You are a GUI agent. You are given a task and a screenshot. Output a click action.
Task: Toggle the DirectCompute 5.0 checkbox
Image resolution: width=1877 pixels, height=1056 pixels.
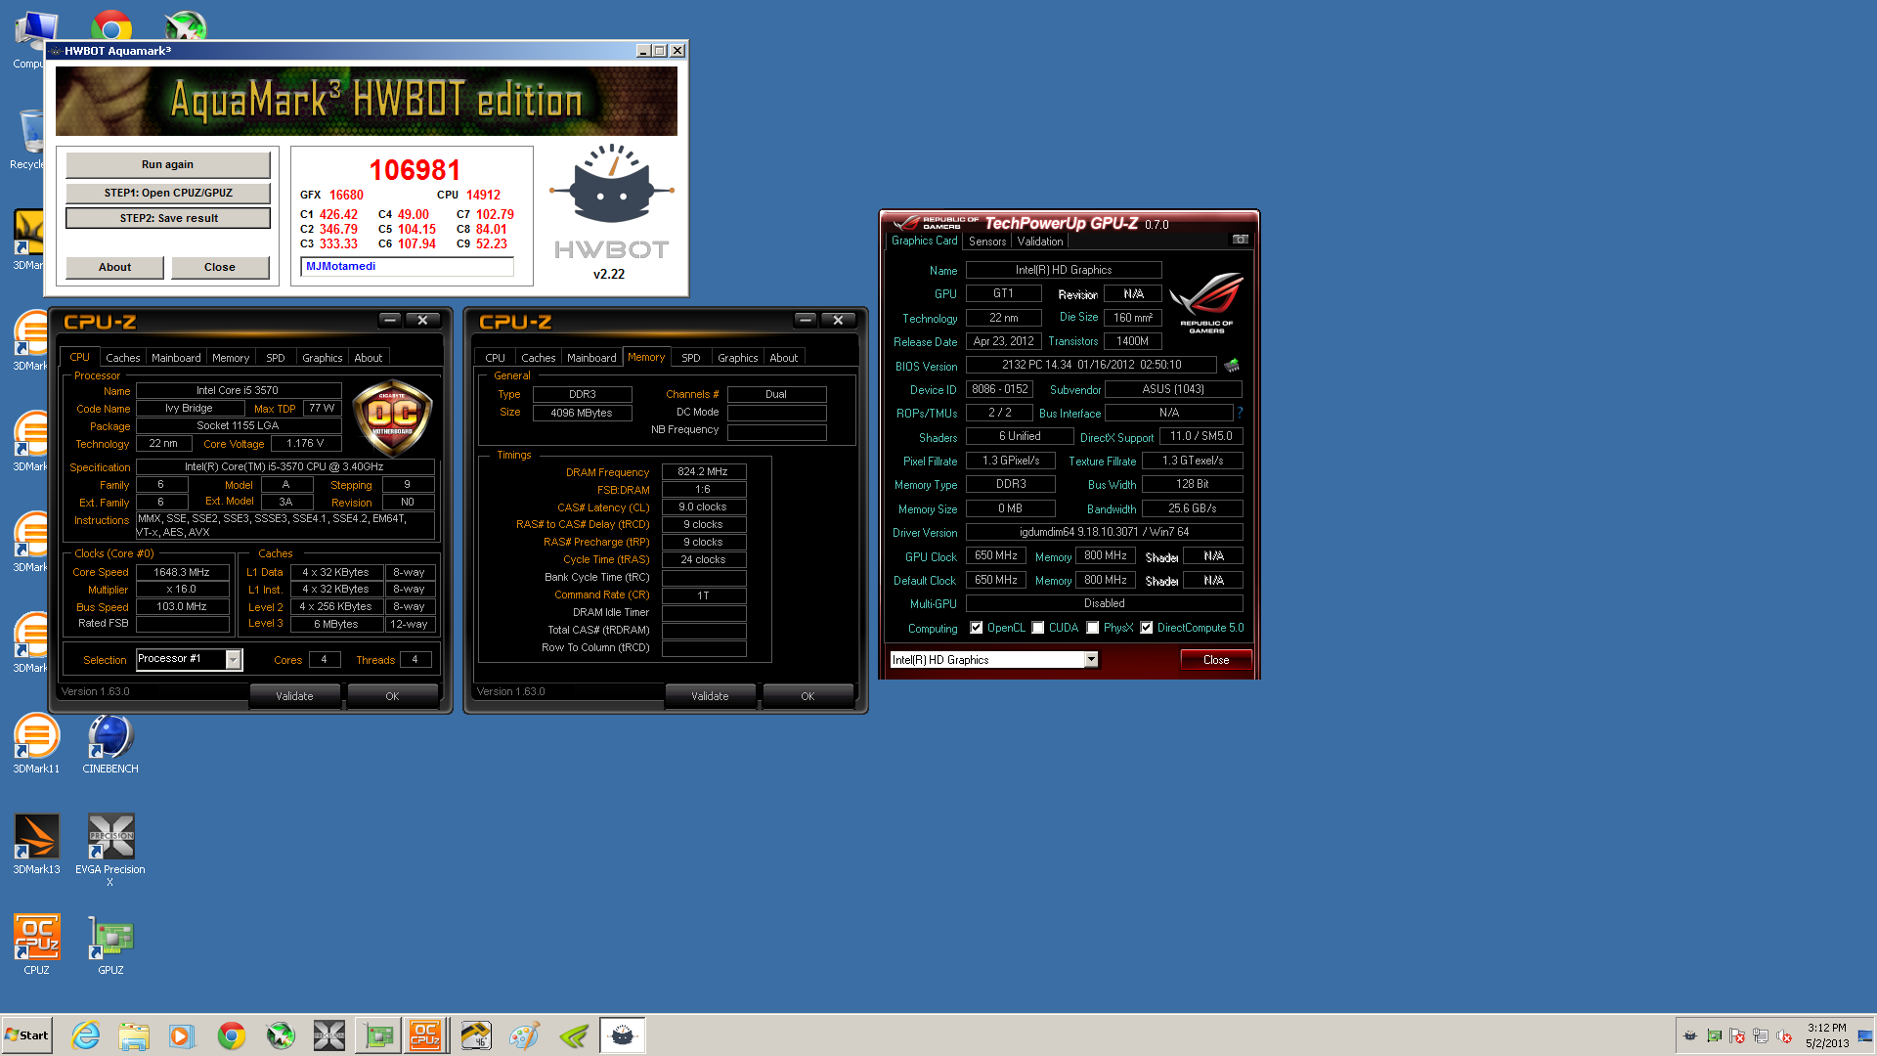(x=1147, y=628)
